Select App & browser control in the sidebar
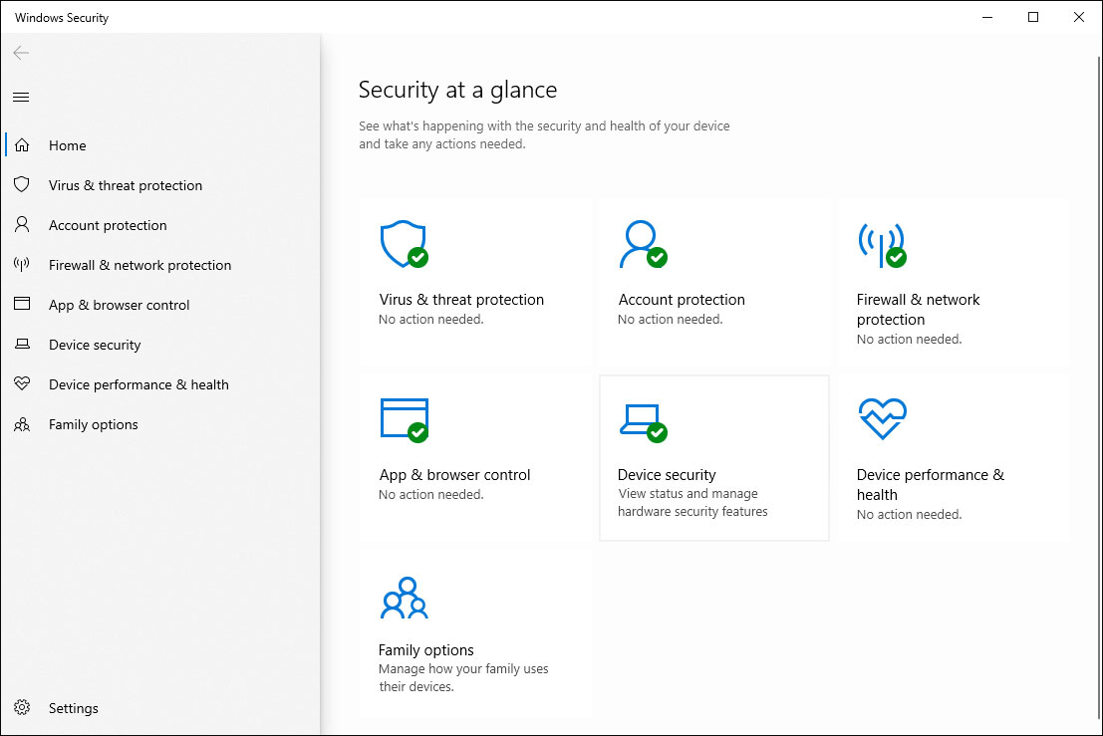Screen dimensions: 1103x736 click(119, 305)
